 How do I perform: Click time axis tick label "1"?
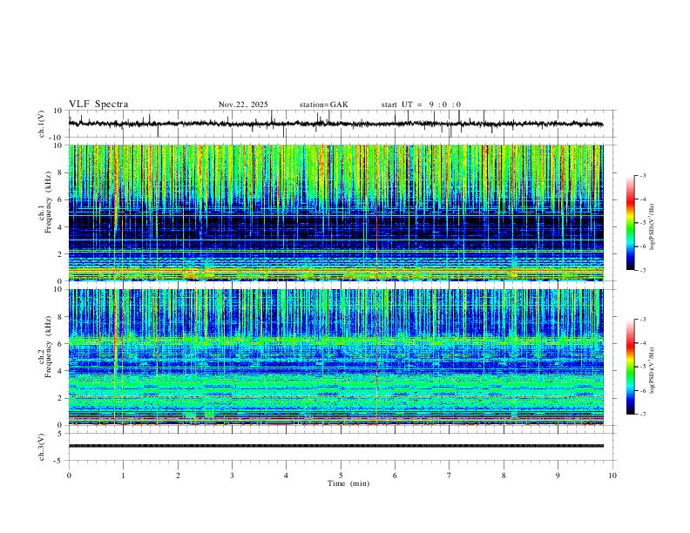123,476
